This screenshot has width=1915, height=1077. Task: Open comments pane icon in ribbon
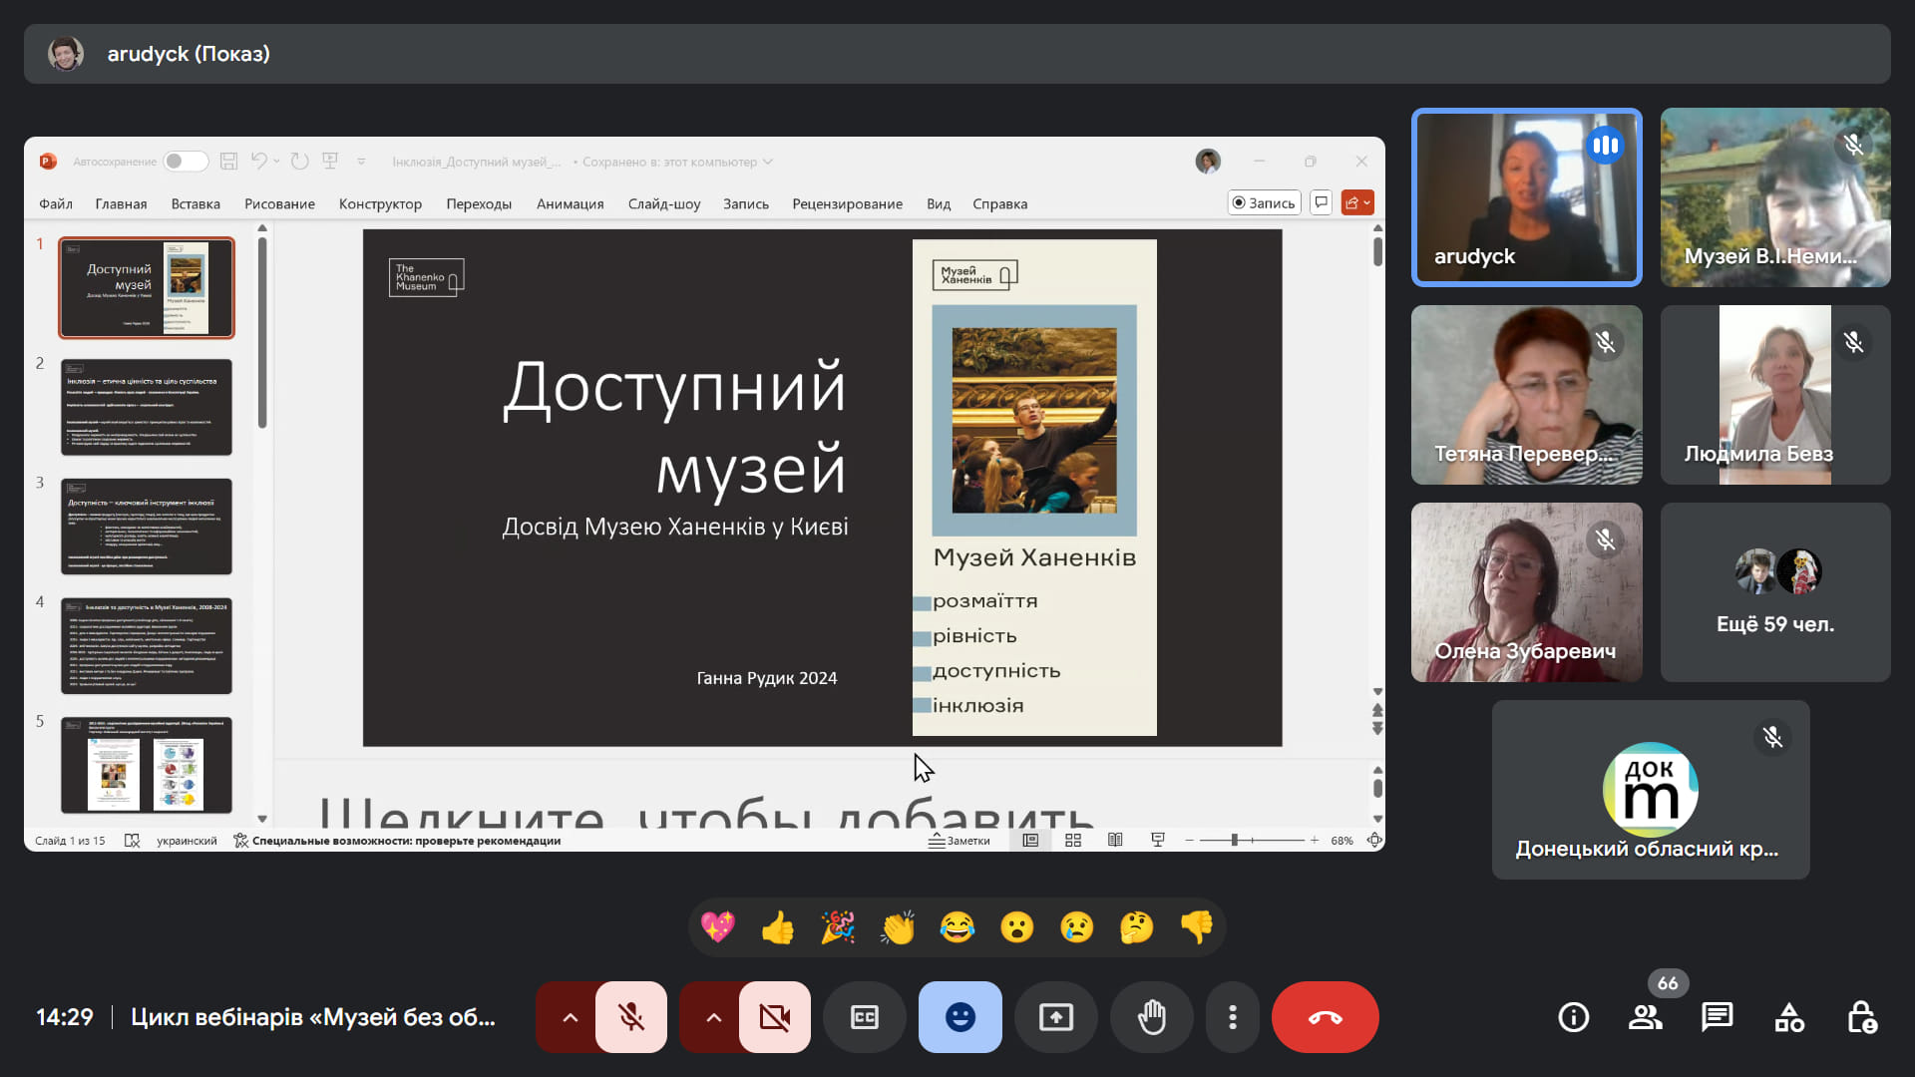tap(1321, 202)
